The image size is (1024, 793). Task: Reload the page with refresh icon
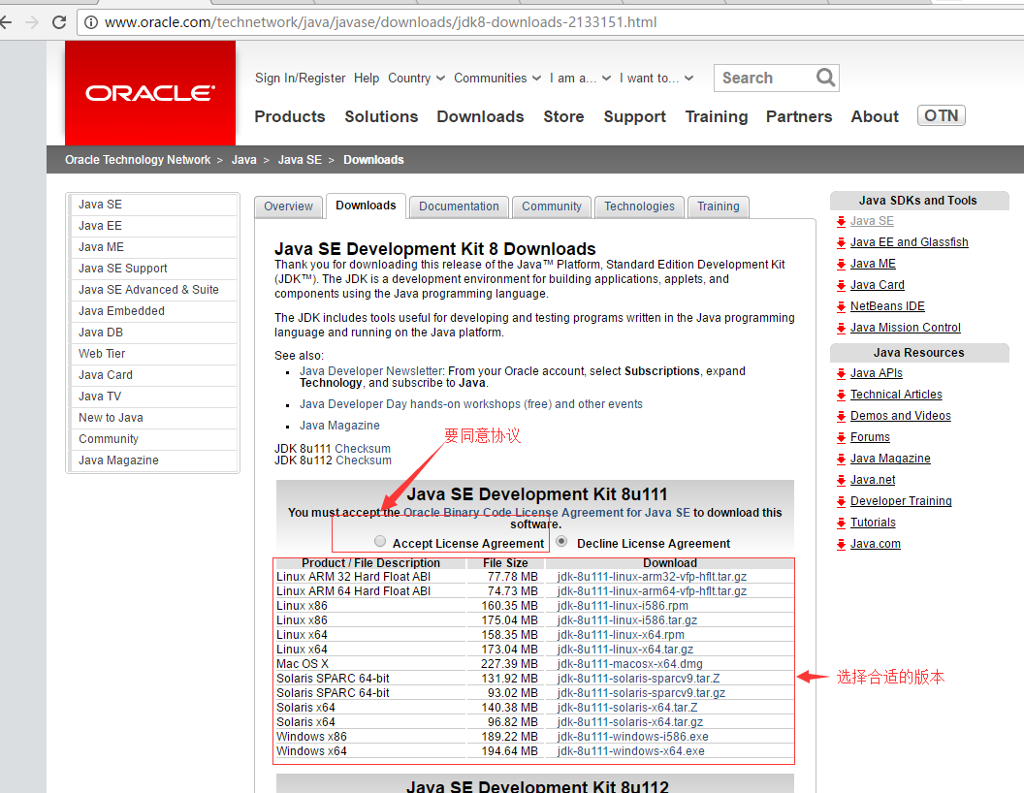59,22
